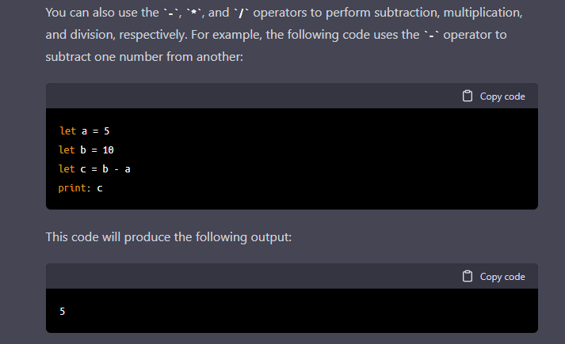The width and height of the screenshot is (565, 344).
Task: Click clipboard icon above the subtraction code
Action: click(468, 96)
